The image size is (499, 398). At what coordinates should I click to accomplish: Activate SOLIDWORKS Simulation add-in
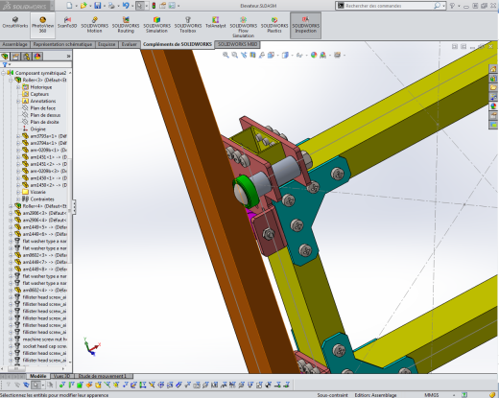tap(156, 25)
